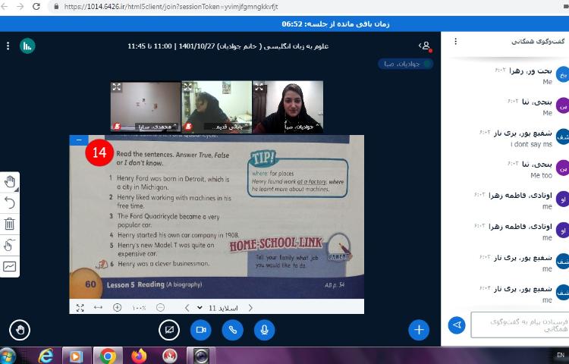Viewport: 569px width, 364px height.
Task: Go to the next slide
Action: pyautogui.click(x=250, y=308)
